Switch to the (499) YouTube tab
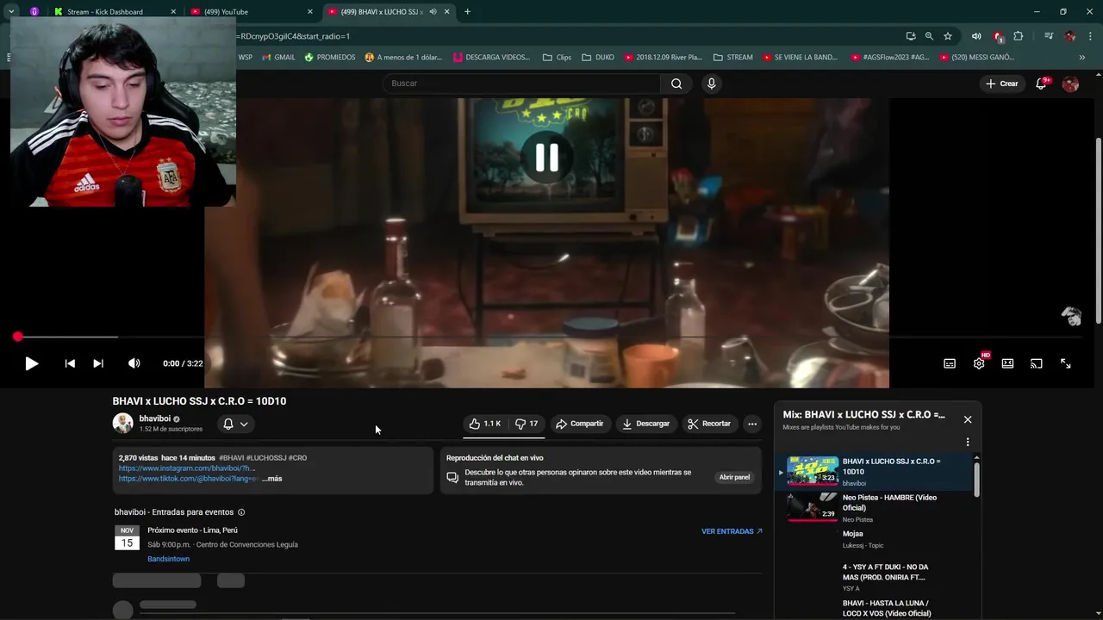The height and width of the screenshot is (620, 1103). (x=250, y=11)
